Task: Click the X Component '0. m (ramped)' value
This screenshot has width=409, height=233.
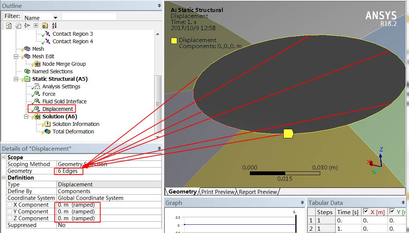Action: pyautogui.click(x=76, y=204)
